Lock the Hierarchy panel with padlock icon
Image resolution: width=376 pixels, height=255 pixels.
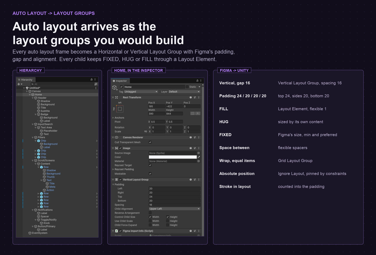tap(91, 79)
